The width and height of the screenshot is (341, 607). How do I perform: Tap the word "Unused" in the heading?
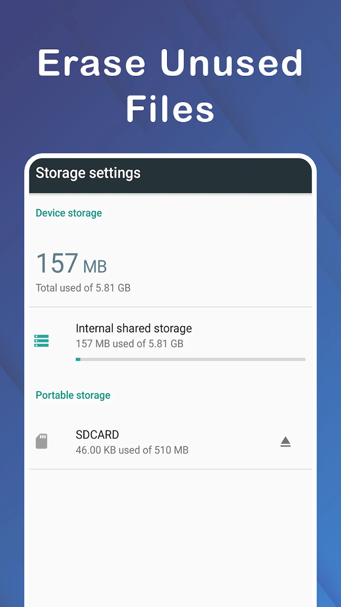click(232, 63)
